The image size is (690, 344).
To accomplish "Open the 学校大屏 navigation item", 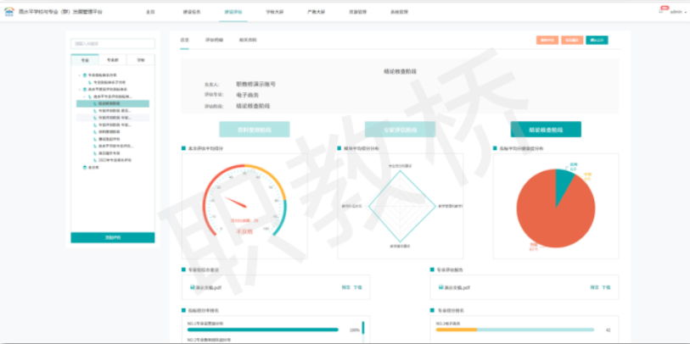I will (x=275, y=13).
